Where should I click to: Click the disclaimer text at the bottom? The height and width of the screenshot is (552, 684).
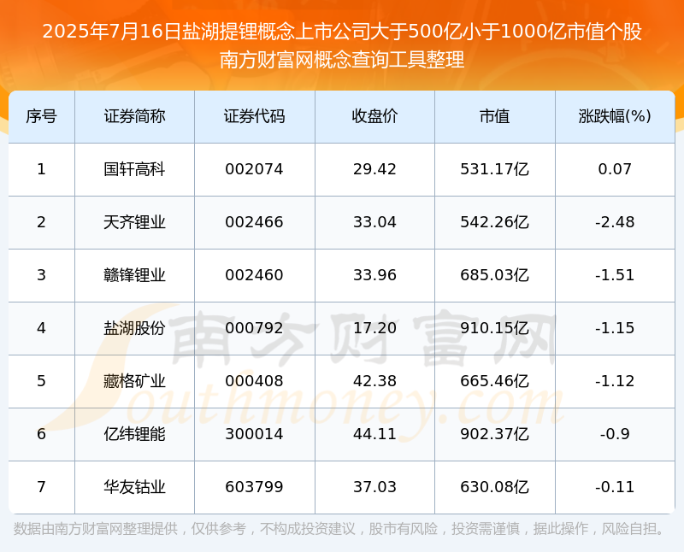coord(339,529)
